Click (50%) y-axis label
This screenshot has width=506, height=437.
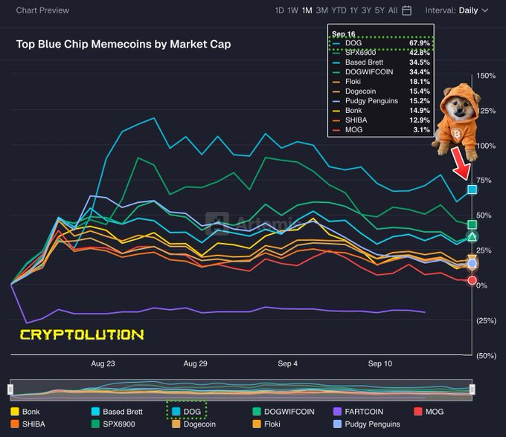pyautogui.click(x=487, y=356)
